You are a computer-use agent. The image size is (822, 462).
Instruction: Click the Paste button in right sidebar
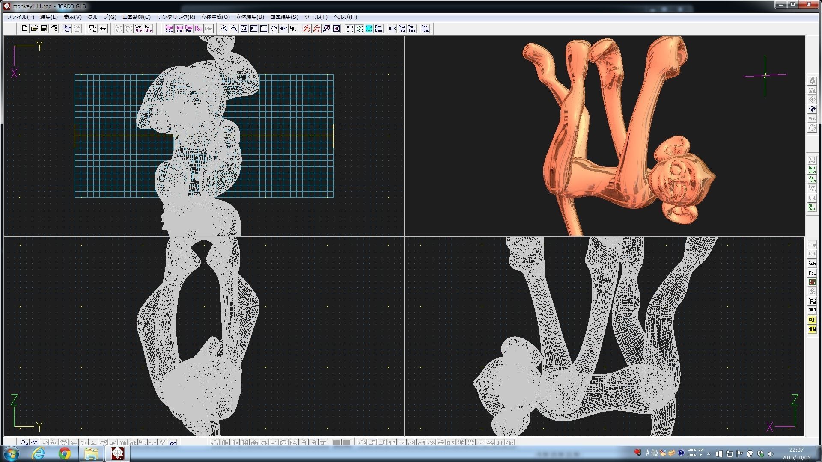point(812,264)
